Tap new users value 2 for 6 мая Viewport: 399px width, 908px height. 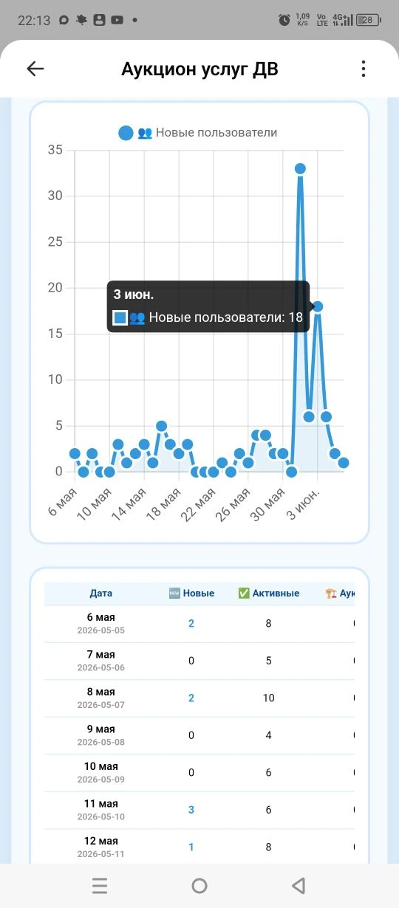(191, 623)
